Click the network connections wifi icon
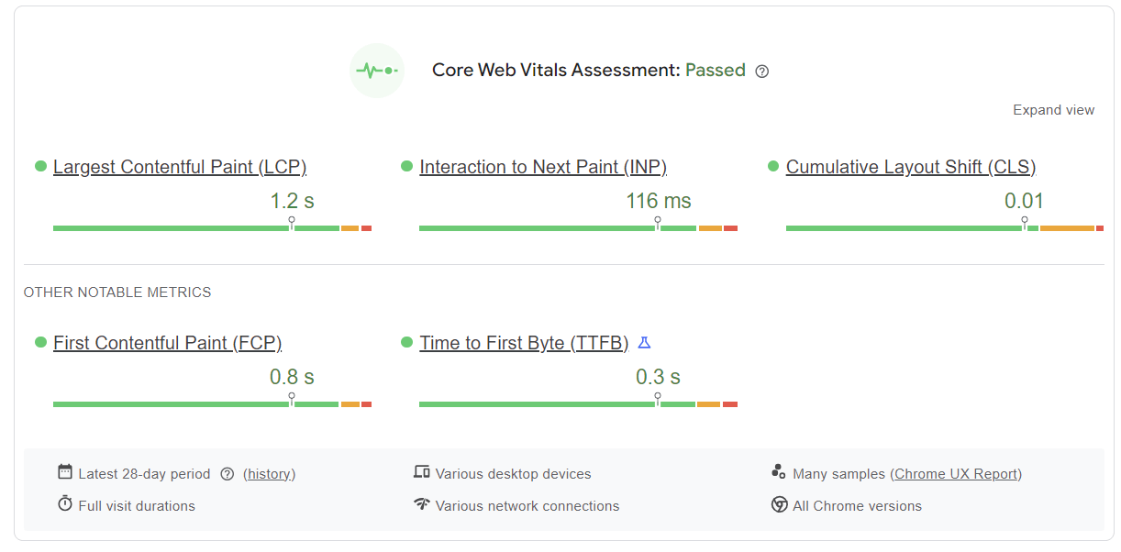The width and height of the screenshot is (1121, 552). 422,504
